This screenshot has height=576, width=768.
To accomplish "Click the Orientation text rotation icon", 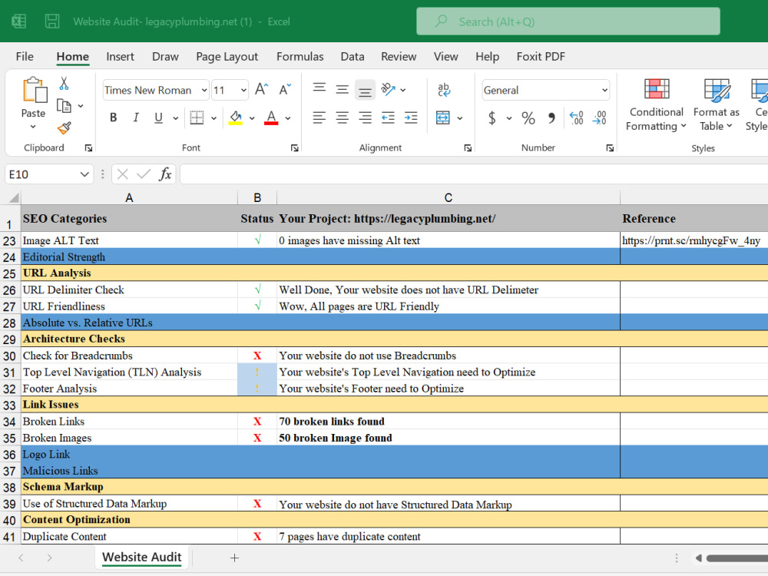I will pos(389,89).
